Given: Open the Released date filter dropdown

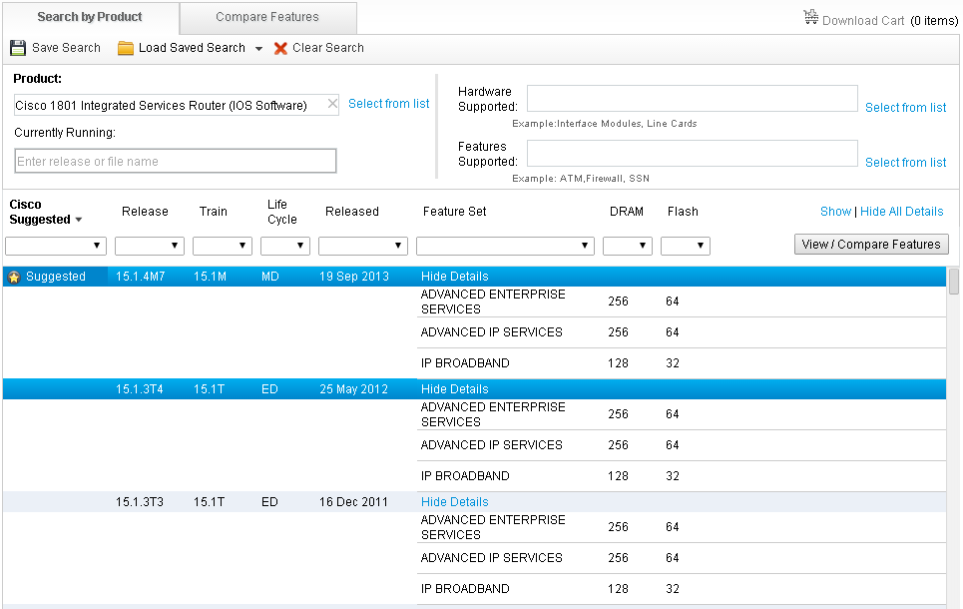Looking at the screenshot, I should pyautogui.click(x=363, y=246).
